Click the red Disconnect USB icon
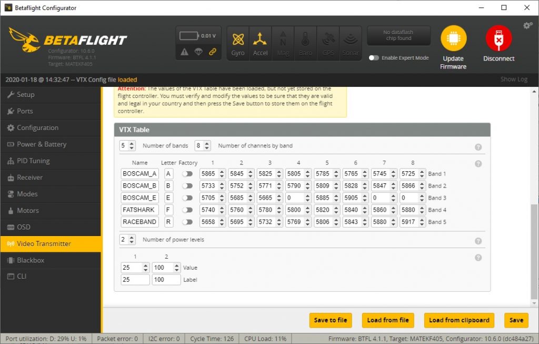 (x=499, y=38)
